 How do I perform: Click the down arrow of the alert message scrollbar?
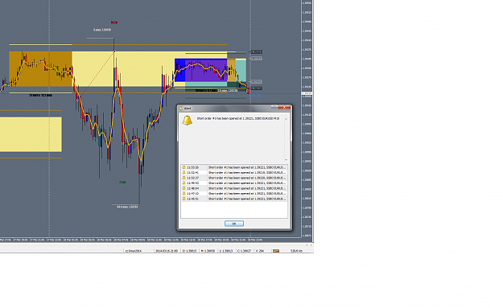coord(287,159)
